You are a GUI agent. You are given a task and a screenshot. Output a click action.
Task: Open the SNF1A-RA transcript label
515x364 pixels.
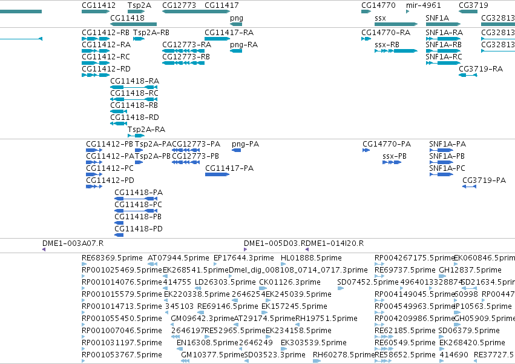(x=444, y=33)
